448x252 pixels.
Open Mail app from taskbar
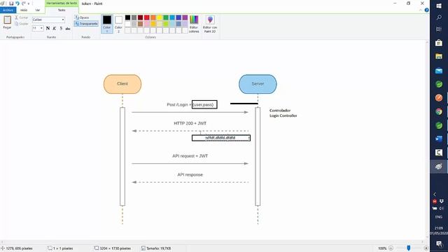pos(439,70)
